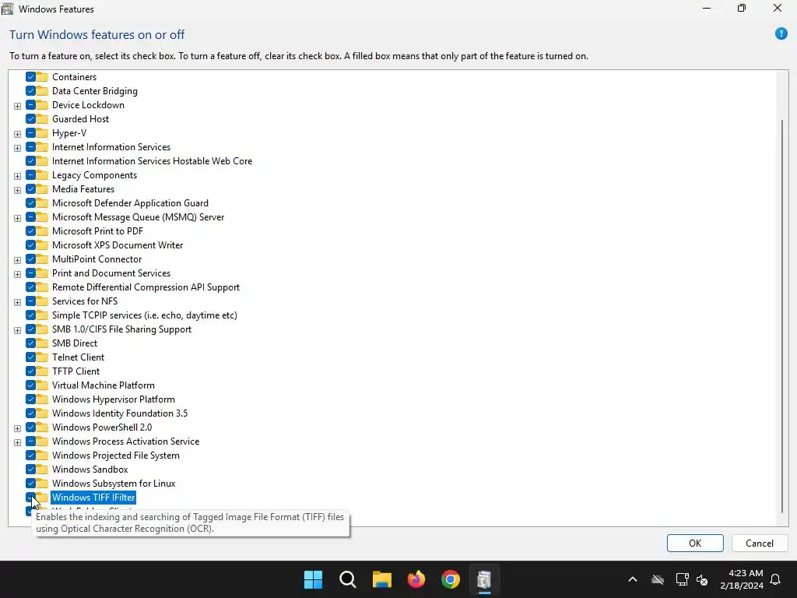Expand Print and Document Services node
Screen dimensions: 797x598
17,274
